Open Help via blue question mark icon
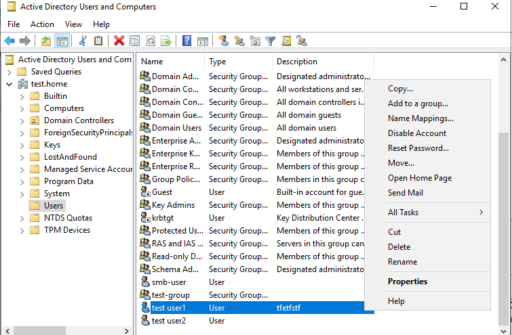512x335 pixels. pos(186,41)
